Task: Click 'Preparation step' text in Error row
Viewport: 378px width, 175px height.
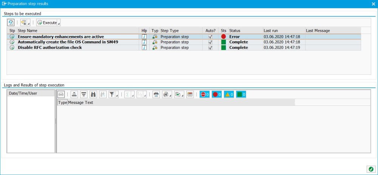Action: (x=175, y=37)
